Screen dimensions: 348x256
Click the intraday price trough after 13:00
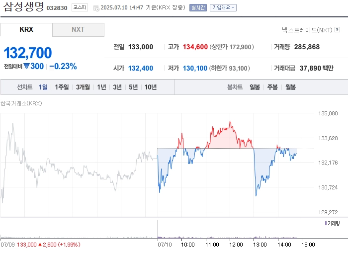click(256, 195)
